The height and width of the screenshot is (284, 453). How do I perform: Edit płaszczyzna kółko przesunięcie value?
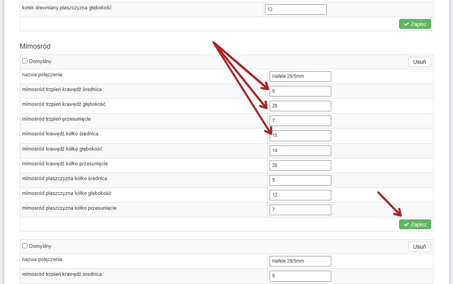click(300, 210)
